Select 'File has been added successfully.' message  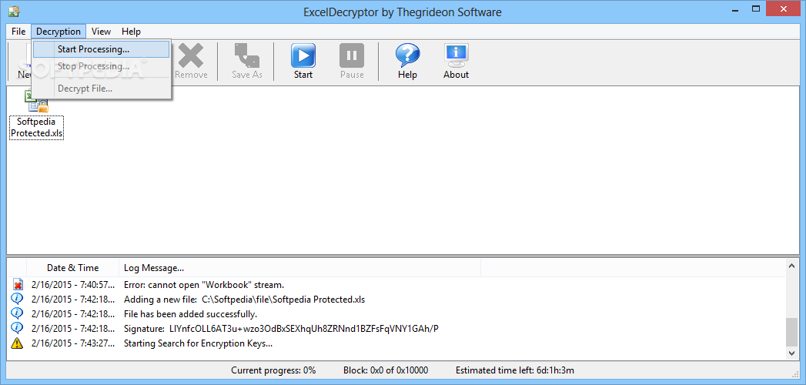pyautogui.click(x=190, y=313)
